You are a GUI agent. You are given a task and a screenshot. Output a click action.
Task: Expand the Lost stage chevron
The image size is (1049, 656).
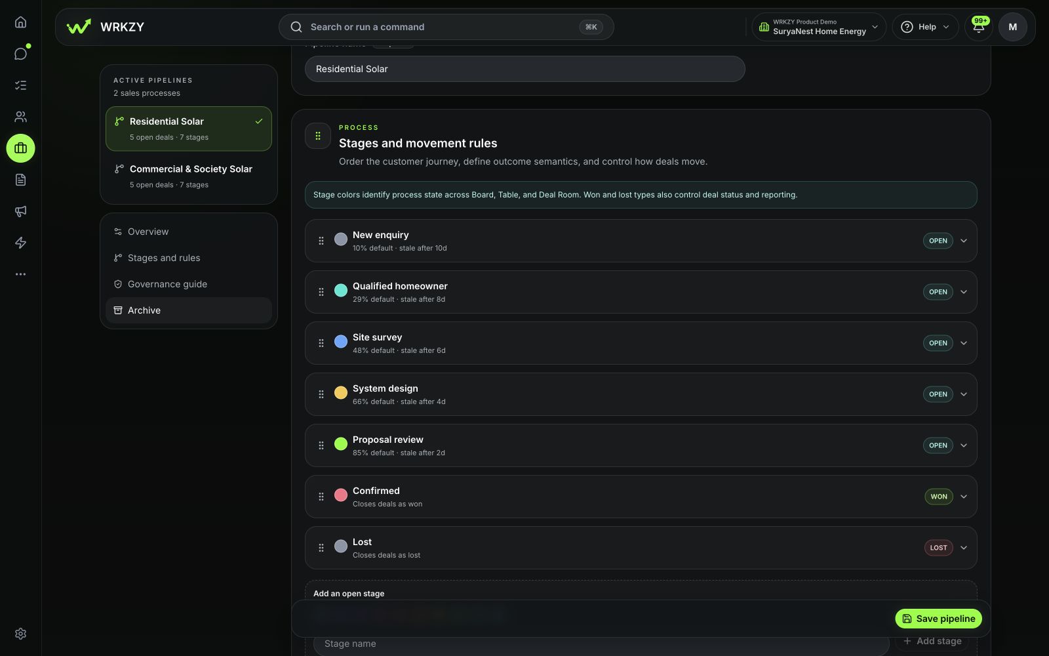pos(964,548)
